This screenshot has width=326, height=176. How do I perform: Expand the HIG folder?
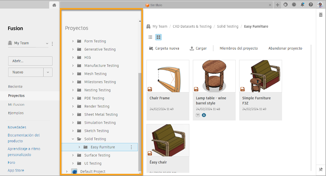pos(73,57)
